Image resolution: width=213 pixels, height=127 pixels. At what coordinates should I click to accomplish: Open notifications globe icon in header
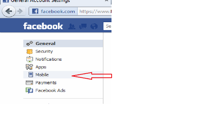(94, 27)
